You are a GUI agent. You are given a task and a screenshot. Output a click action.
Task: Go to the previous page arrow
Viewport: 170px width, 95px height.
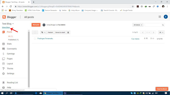pos(143,32)
